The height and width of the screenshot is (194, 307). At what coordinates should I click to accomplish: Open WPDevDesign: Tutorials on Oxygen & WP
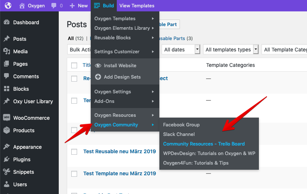209,154
